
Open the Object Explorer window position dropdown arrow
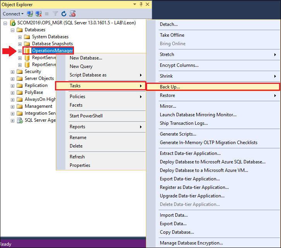pyautogui.click(x=135, y=4)
